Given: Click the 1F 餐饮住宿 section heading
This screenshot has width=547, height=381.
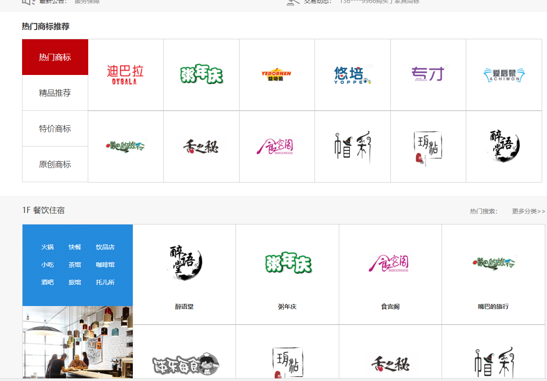Looking at the screenshot, I should tap(43, 210).
